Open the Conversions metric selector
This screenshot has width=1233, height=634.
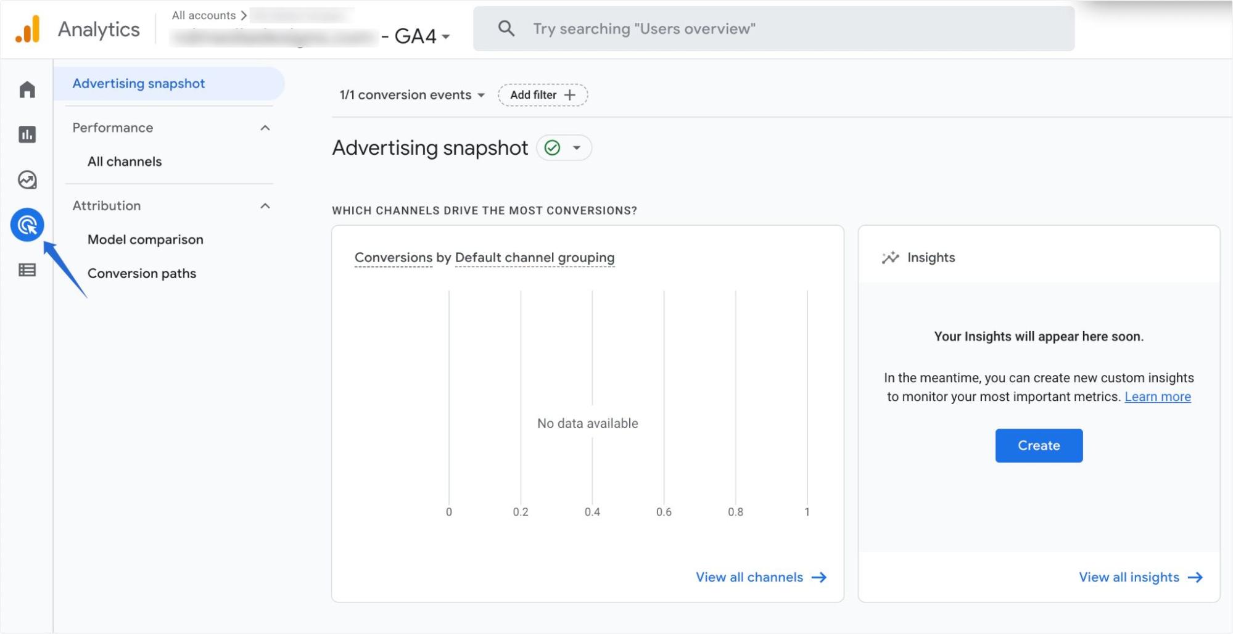tap(394, 258)
